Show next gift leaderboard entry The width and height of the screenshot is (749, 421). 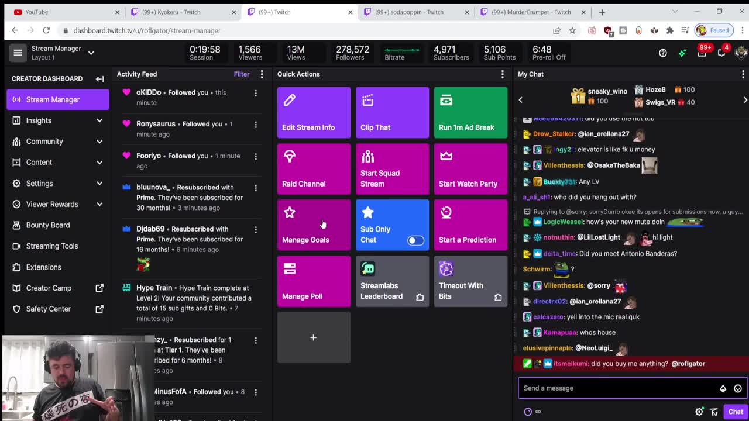tap(745, 100)
